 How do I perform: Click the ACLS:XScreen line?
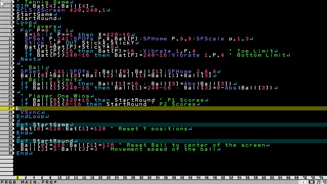click(61, 10)
